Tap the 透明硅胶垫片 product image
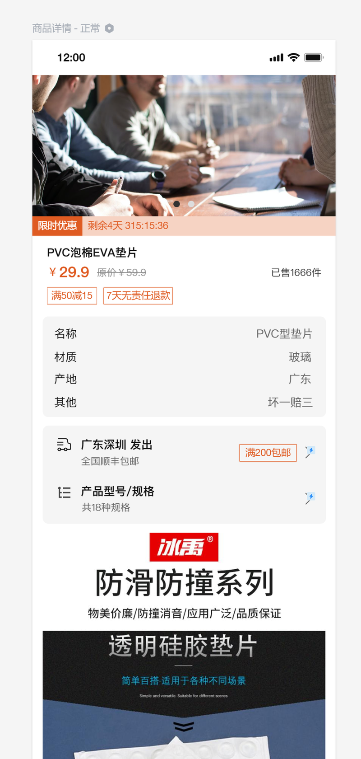The height and width of the screenshot is (759, 361). click(184, 695)
